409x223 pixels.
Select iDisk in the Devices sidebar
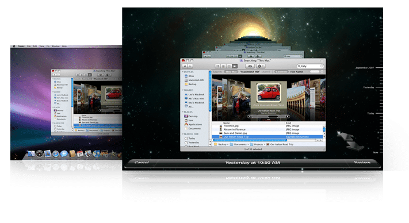191,76
